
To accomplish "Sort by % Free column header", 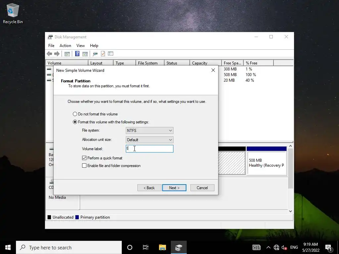I will click(259, 63).
